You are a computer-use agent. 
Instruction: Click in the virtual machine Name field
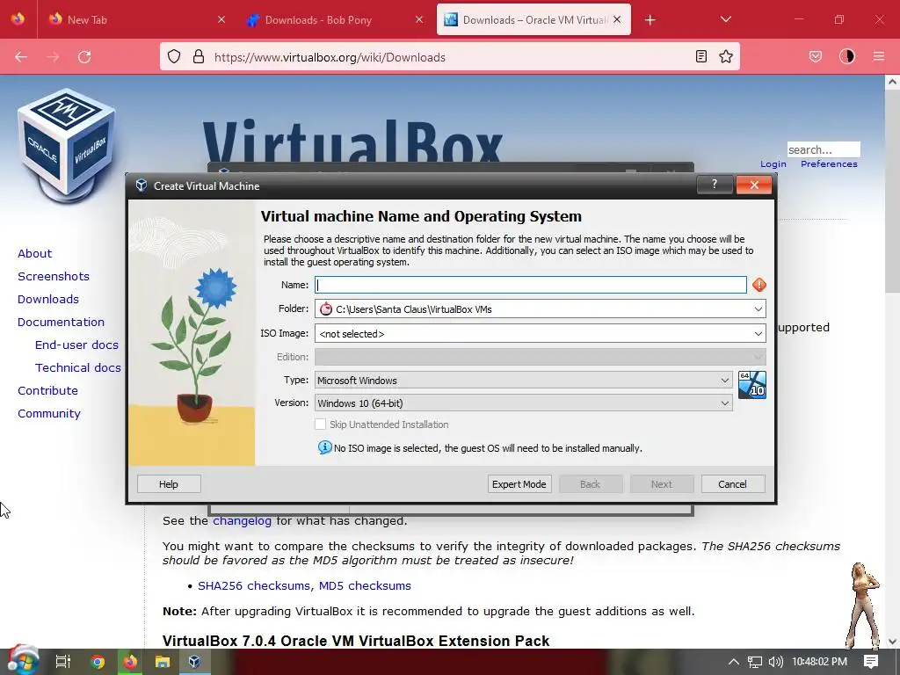click(x=530, y=285)
